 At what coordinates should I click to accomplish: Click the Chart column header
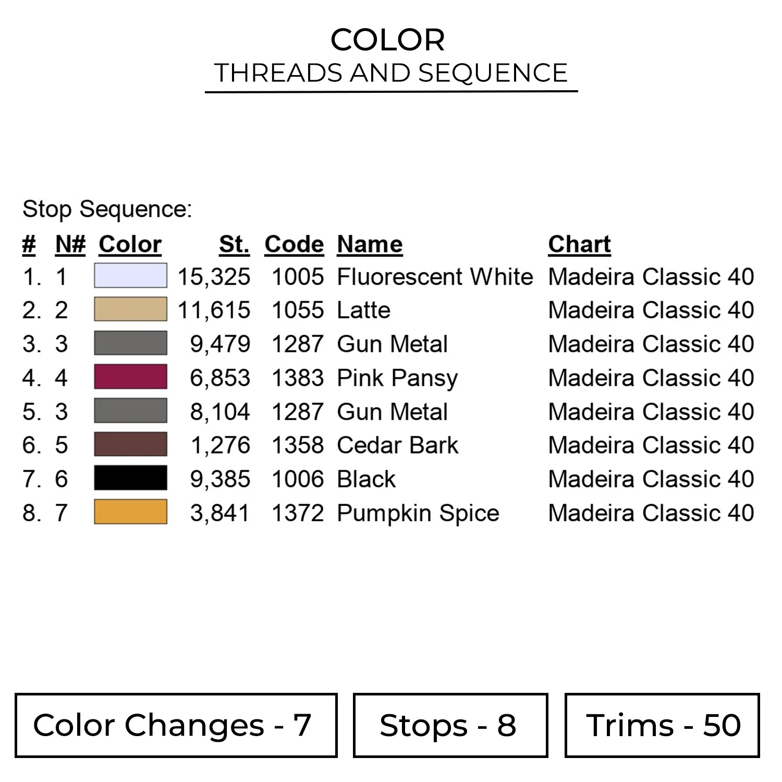click(x=579, y=244)
